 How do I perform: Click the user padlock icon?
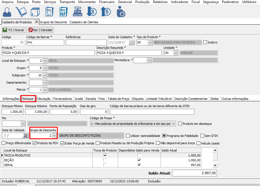coord(121,12)
